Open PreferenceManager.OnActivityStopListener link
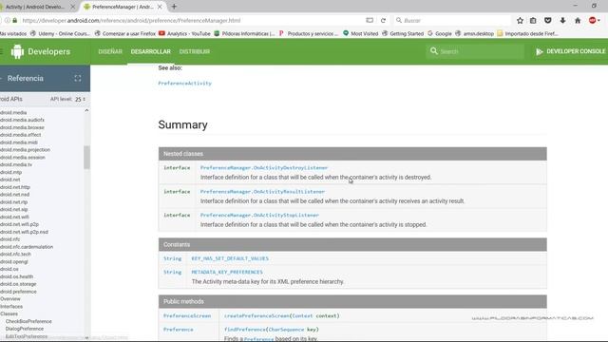608x342 pixels. click(259, 215)
